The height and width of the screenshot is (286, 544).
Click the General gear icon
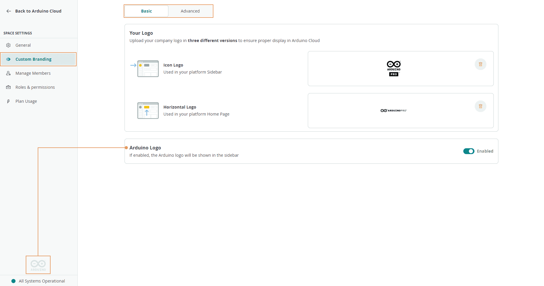8,45
